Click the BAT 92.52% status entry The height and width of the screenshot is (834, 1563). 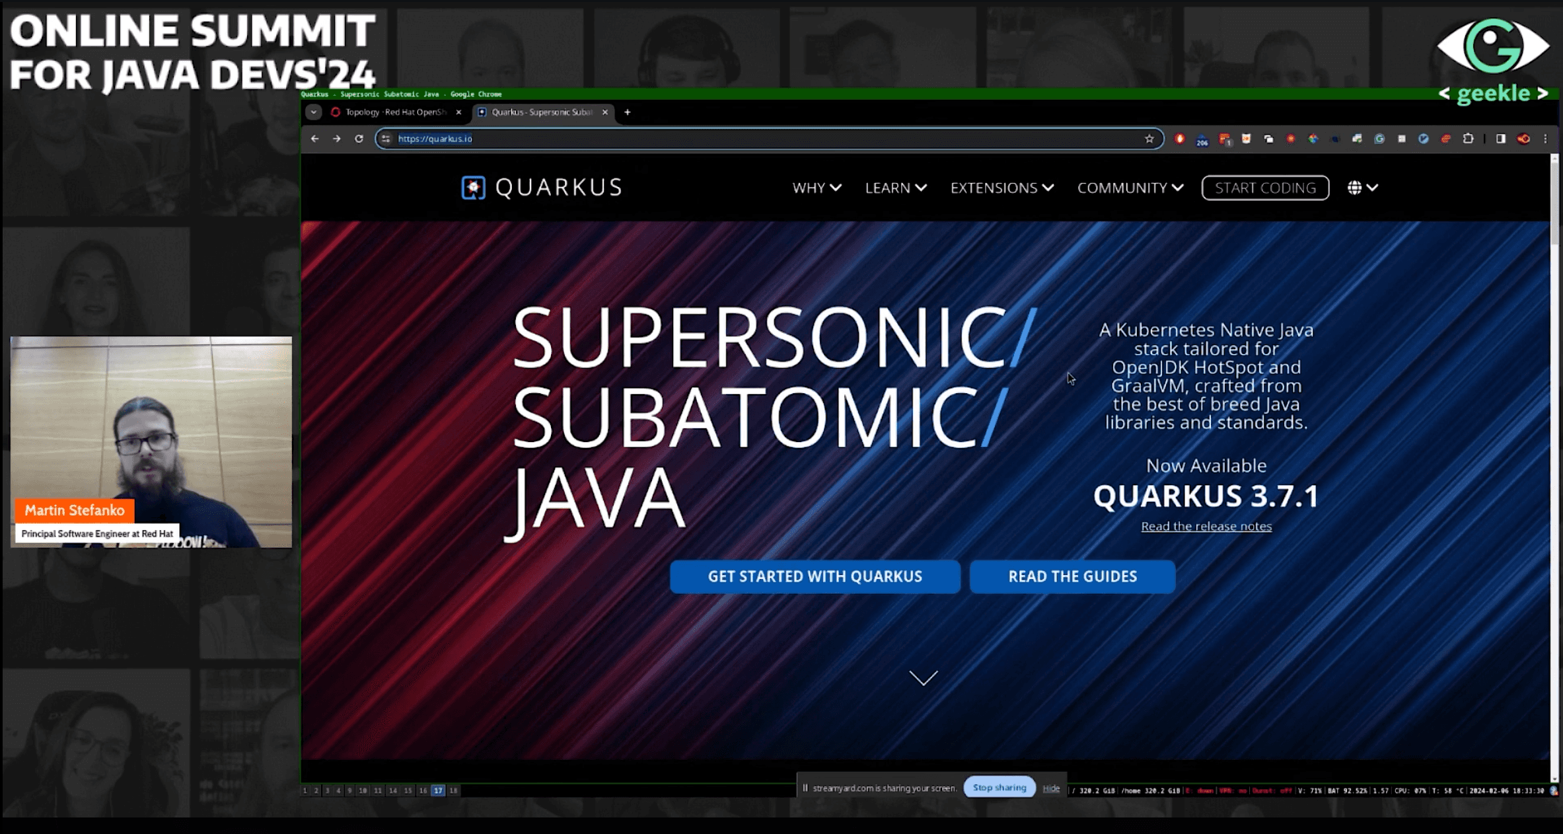[x=1347, y=790]
